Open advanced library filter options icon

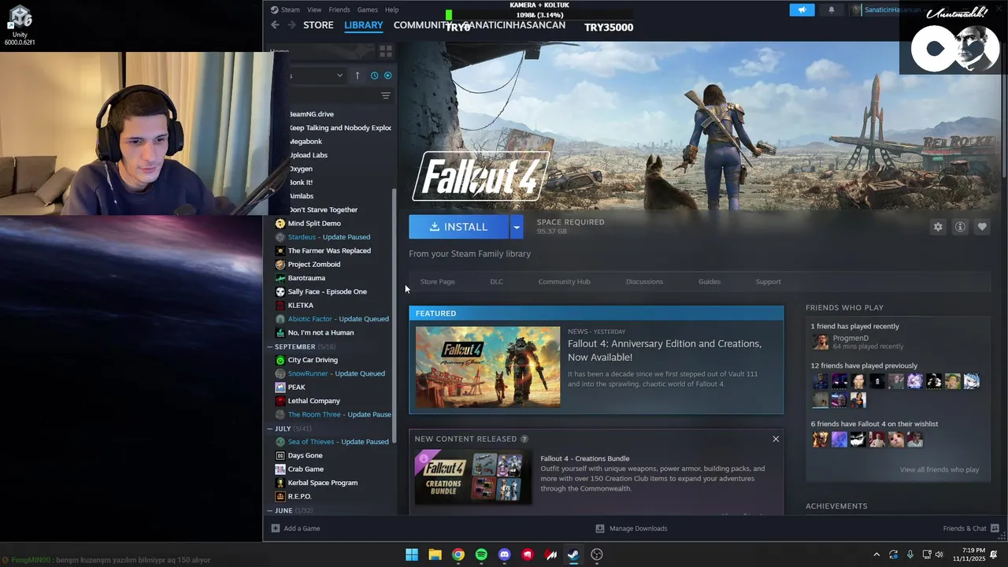point(385,95)
